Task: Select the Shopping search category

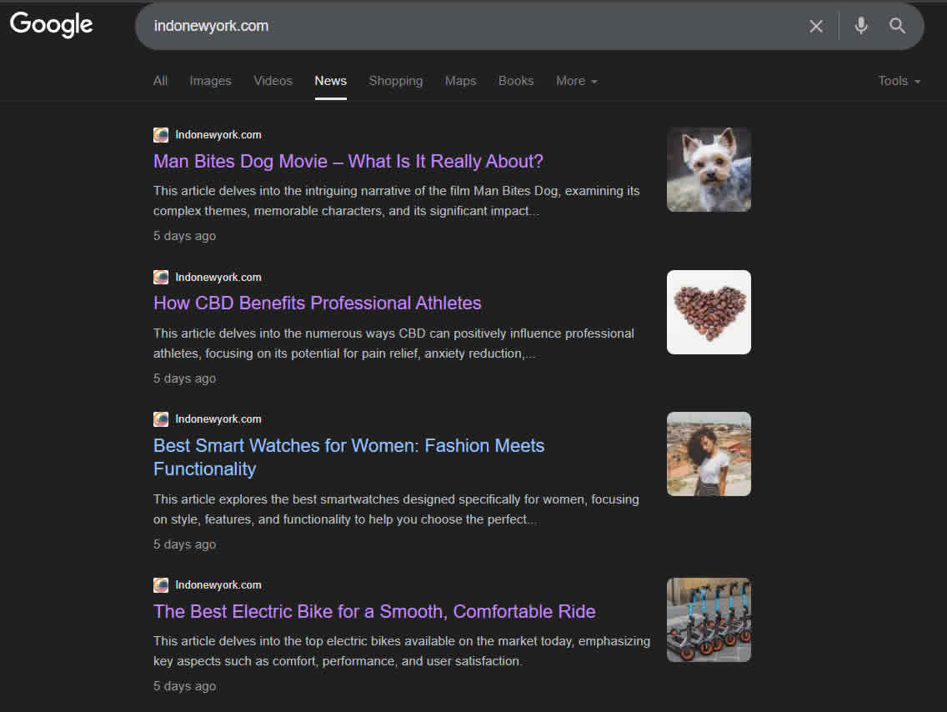Action: (395, 80)
